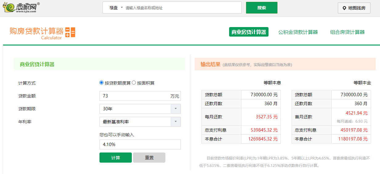Click the 重置 reset button

[x=149, y=158]
